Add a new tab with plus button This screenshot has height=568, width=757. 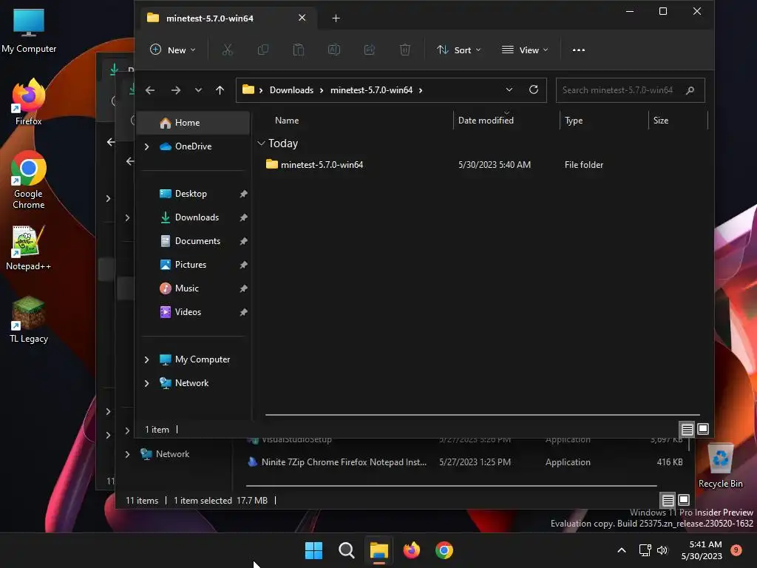pos(336,18)
